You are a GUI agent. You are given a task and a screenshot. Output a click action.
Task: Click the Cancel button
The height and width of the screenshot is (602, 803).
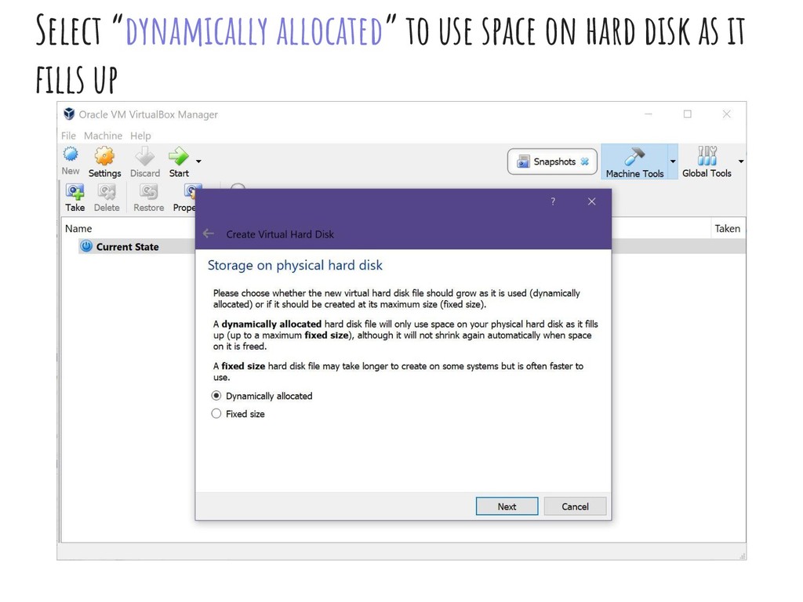[575, 506]
